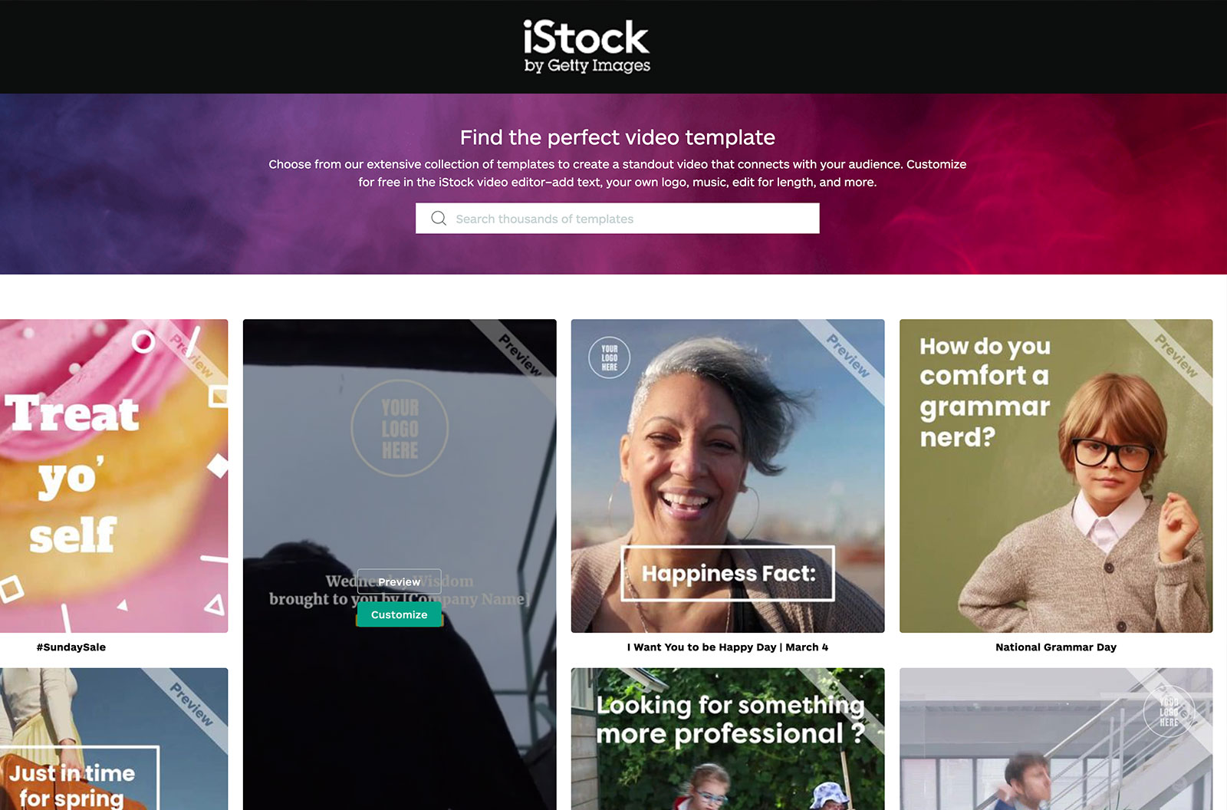Image resolution: width=1227 pixels, height=810 pixels.
Task: Open the grammar nerd template thumbnail
Action: pyautogui.click(x=1056, y=476)
